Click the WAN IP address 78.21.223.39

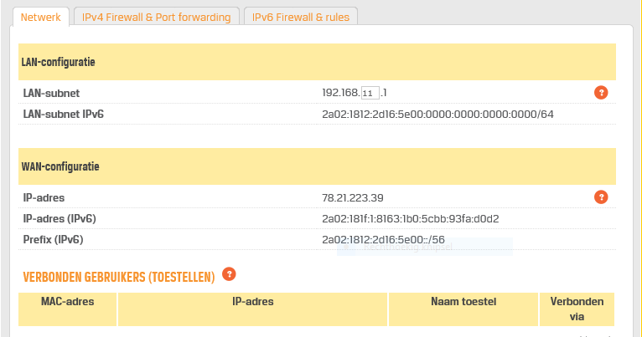click(x=353, y=198)
